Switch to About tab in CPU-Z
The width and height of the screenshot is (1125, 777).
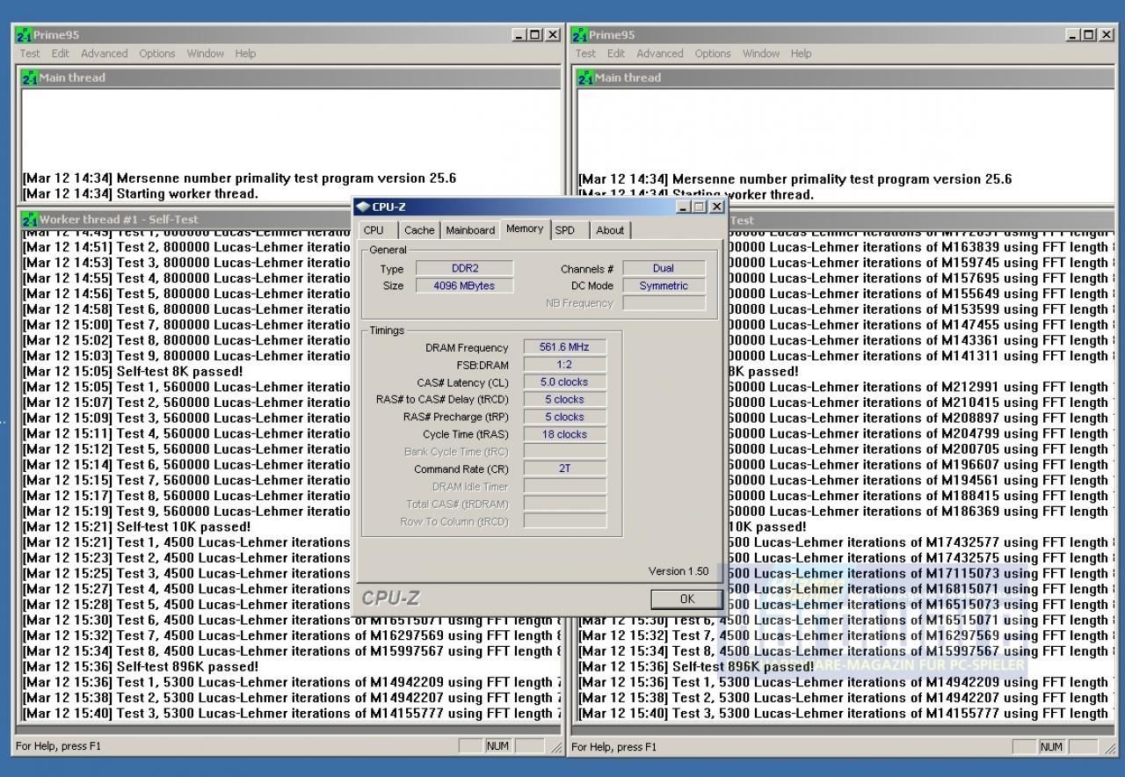click(x=610, y=230)
